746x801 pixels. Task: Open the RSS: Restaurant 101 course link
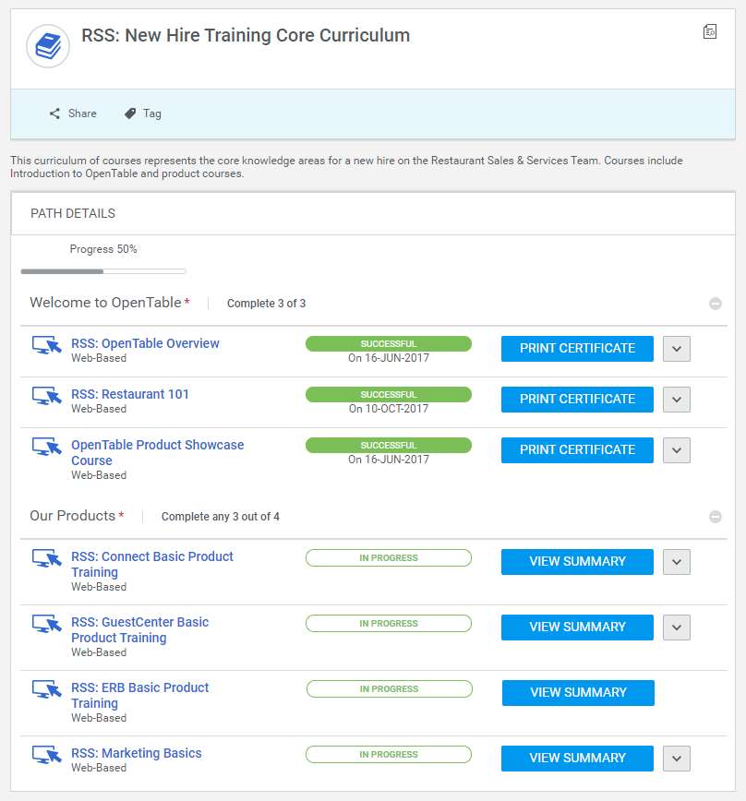coord(130,394)
